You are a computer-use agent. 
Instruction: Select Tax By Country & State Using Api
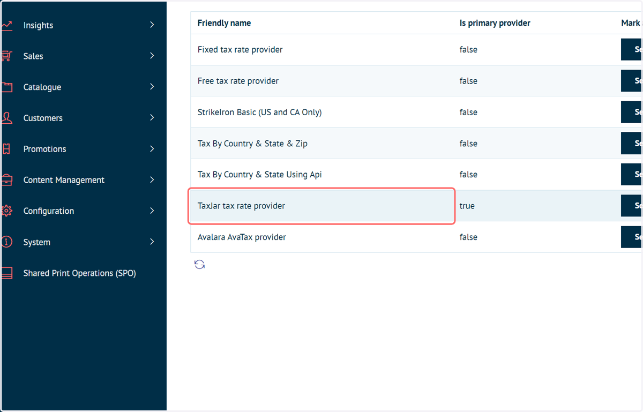[259, 174]
